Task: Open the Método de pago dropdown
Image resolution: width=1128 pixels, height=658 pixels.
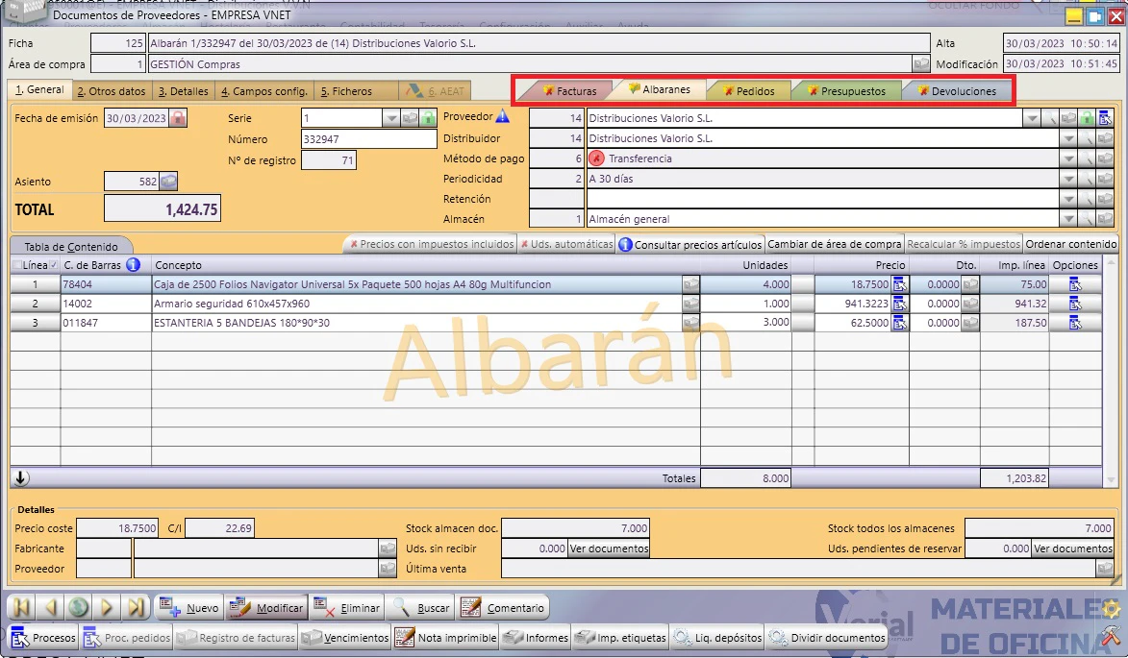Action: tap(1068, 158)
